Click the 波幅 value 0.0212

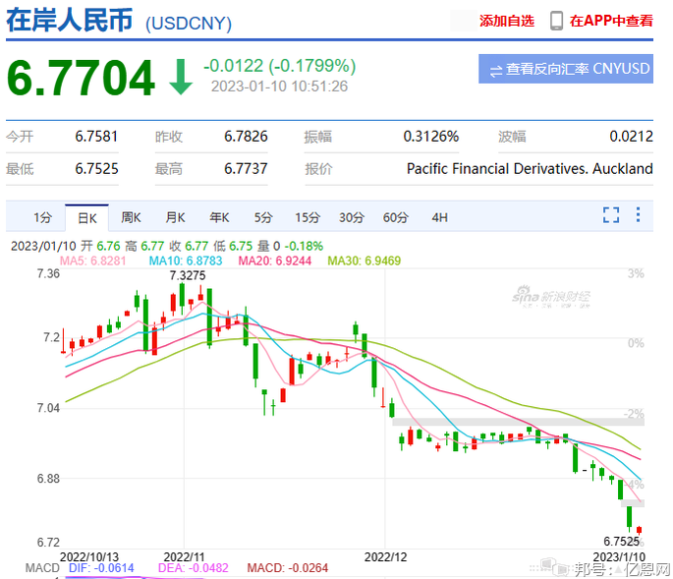tap(632, 137)
